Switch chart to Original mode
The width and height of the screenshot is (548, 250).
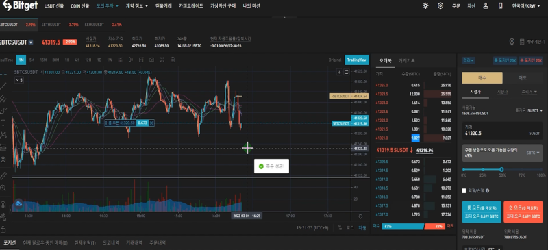[335, 60]
